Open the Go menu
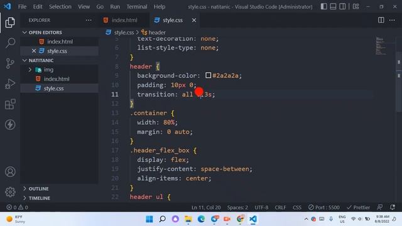402x226 pixels. tap(100, 7)
